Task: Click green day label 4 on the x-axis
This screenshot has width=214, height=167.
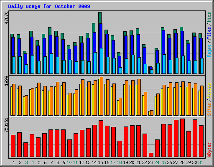Action: tap(33, 162)
